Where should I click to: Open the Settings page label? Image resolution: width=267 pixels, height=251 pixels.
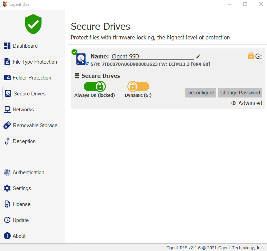click(22, 188)
